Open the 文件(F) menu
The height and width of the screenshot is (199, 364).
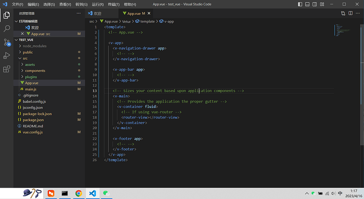tap(18, 4)
